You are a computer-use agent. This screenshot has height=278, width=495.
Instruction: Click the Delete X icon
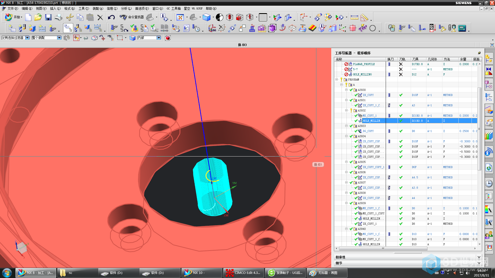100,17
